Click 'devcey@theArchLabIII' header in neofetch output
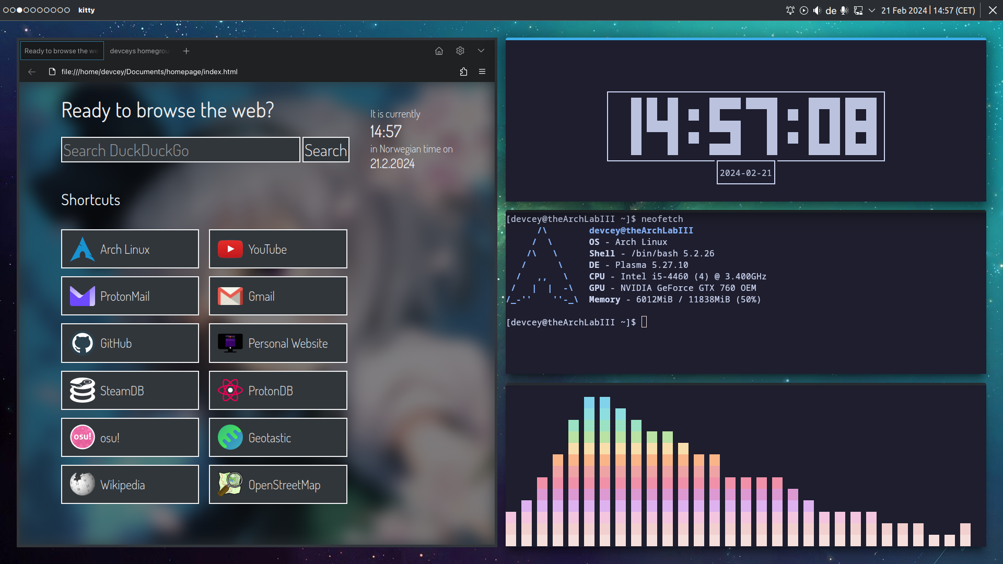 tap(641, 230)
